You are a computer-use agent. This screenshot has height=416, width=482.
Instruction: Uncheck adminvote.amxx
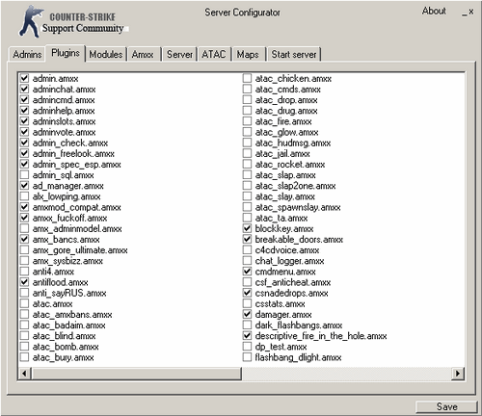[x=24, y=132]
